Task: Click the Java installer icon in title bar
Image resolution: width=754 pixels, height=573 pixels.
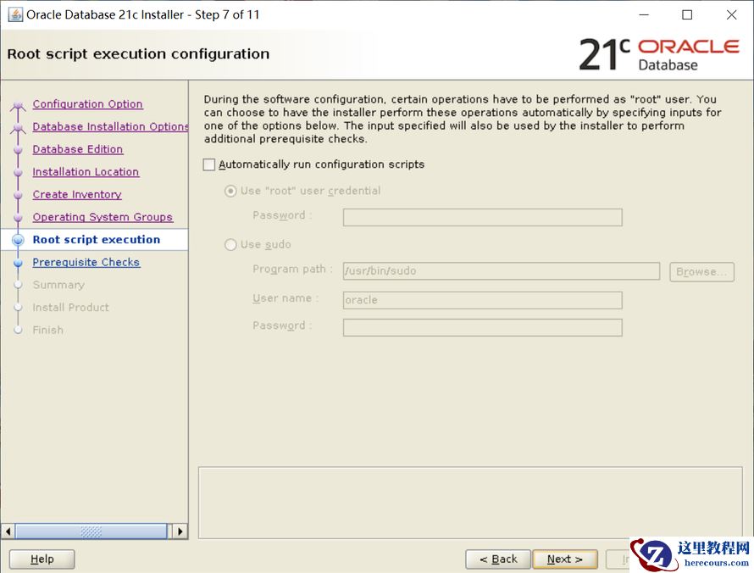Action: tap(15, 14)
